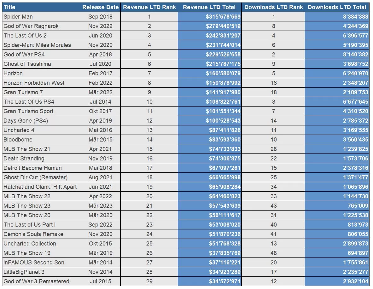The width and height of the screenshot is (373, 289).
Task: Sort by the Release Date column header
Action: [x=100, y=7]
